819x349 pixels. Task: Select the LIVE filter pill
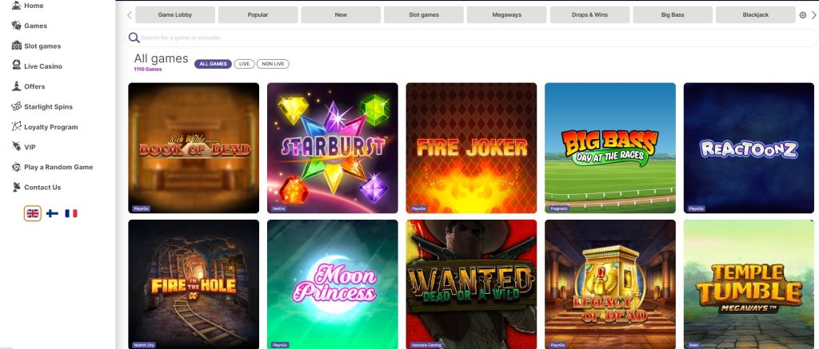(245, 64)
